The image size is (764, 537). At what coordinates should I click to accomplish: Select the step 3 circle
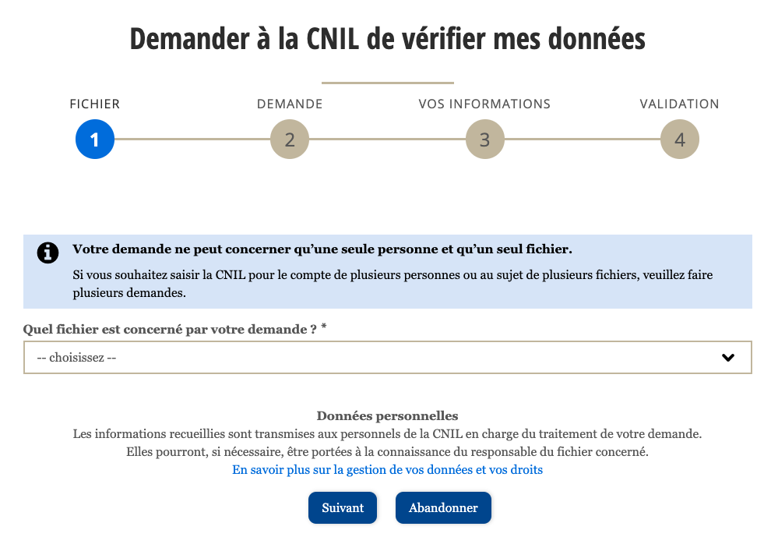pyautogui.click(x=485, y=140)
